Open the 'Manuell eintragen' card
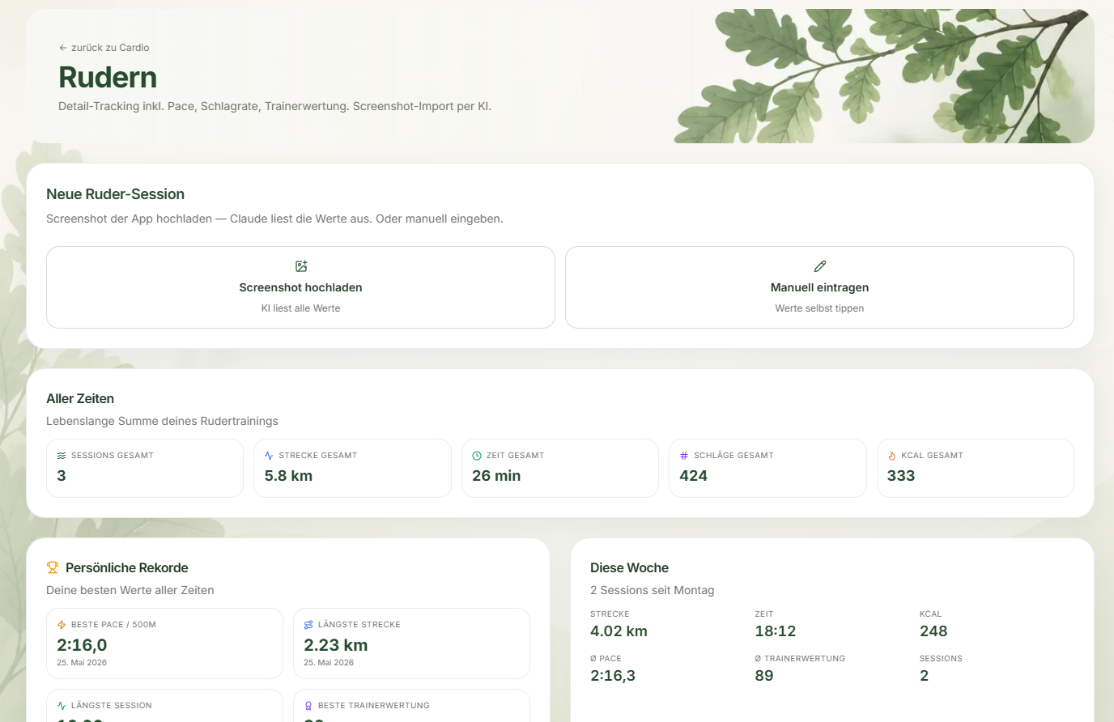This screenshot has width=1114, height=722. (819, 287)
